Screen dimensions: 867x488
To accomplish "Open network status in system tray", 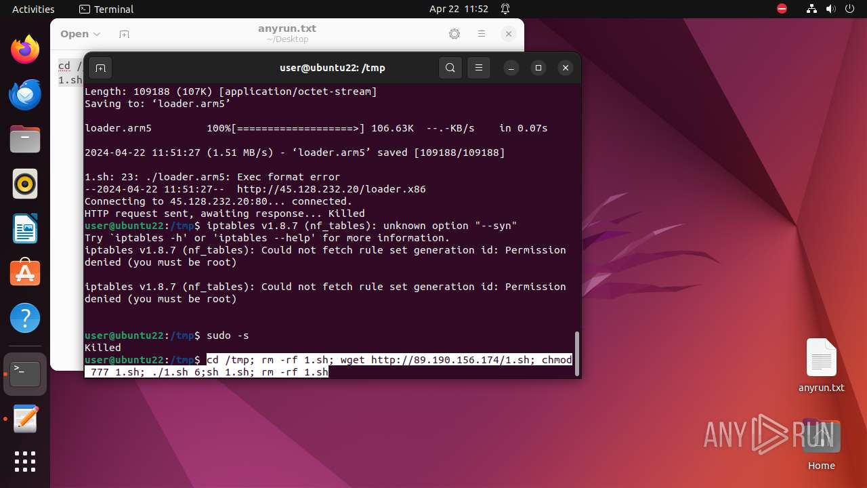I will [811, 9].
